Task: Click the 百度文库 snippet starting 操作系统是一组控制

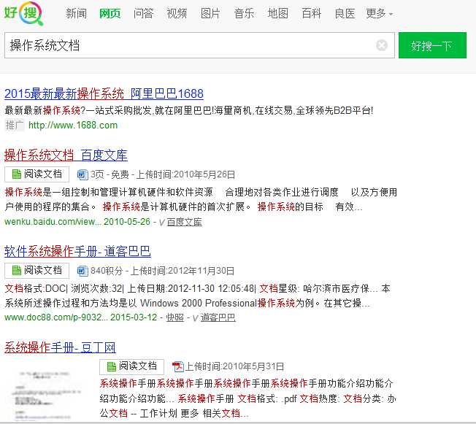Action: (x=201, y=199)
